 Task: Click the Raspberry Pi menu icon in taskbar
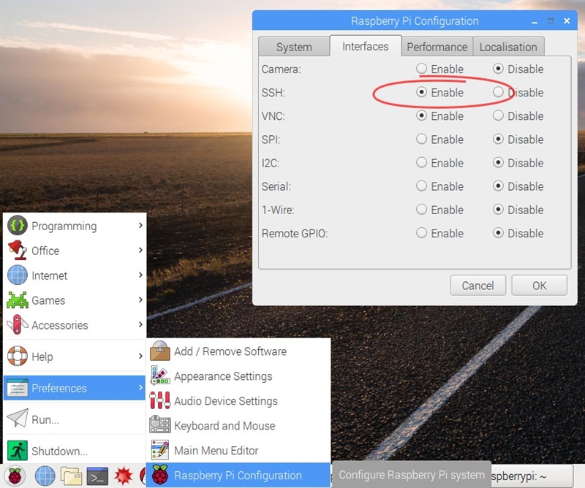point(15,476)
